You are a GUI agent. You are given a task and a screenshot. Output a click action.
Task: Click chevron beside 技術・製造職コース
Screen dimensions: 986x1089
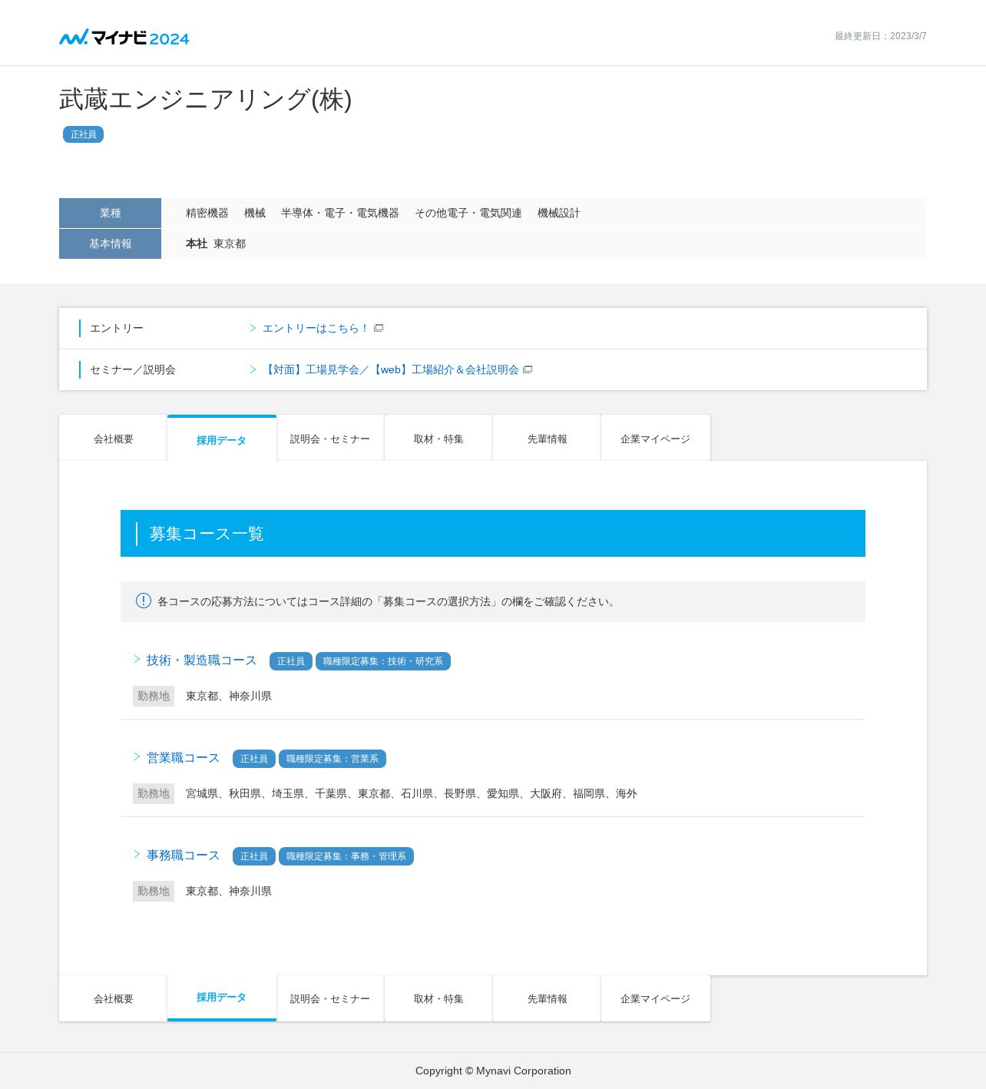click(137, 660)
